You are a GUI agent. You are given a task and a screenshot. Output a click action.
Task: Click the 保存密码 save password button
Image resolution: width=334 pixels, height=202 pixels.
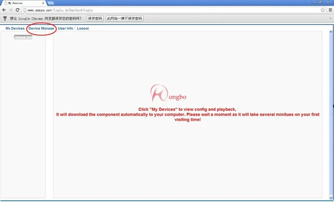(x=95, y=18)
